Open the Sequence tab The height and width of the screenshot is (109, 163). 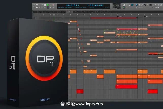pos(46,12)
